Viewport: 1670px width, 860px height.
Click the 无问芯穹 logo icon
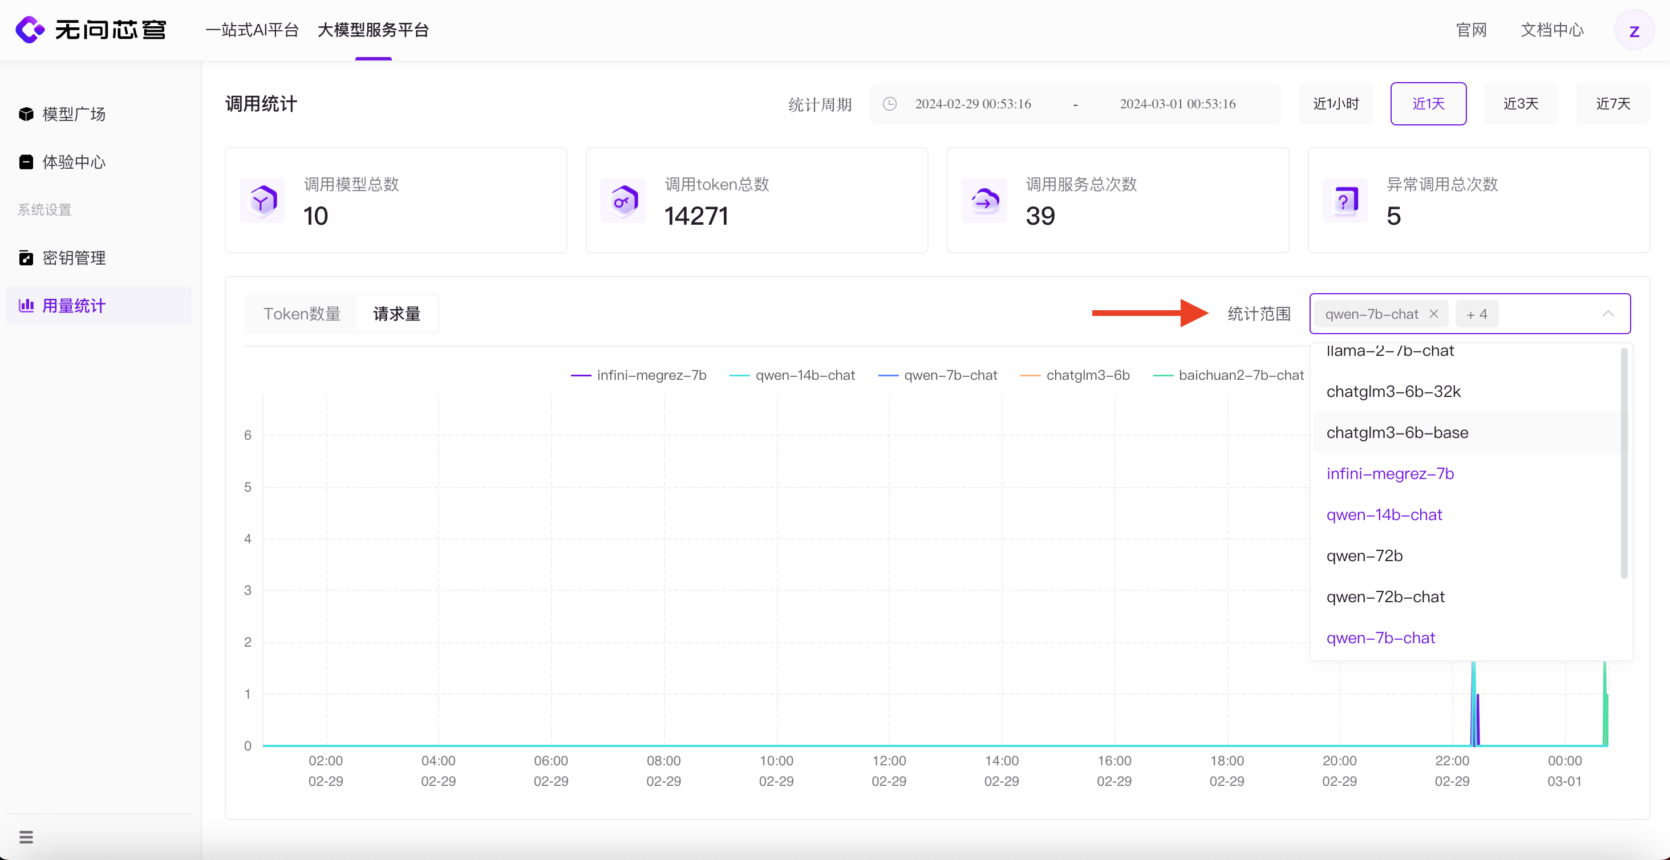click(x=30, y=30)
